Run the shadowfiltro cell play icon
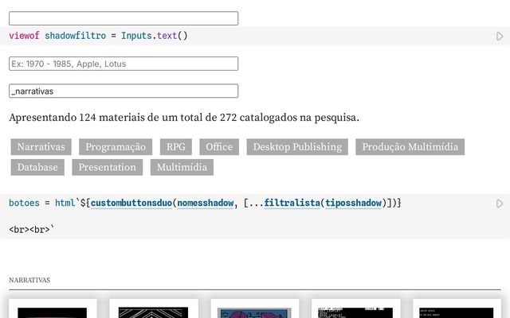Screen dimensions: 510x318 (500, 36)
